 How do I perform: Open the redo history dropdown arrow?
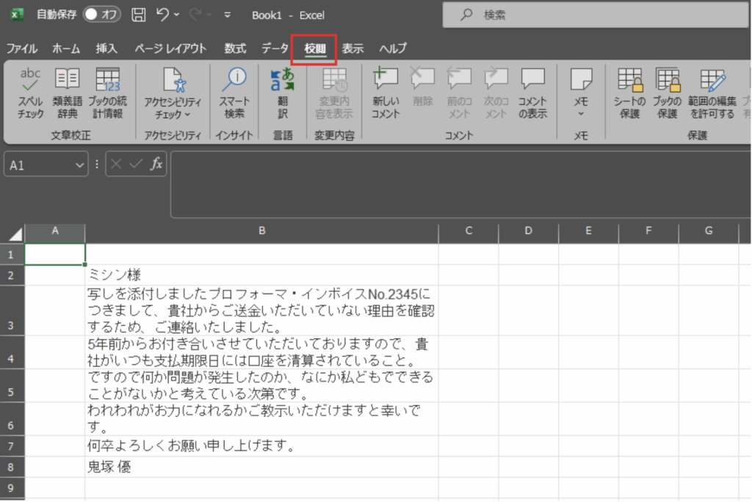209,15
